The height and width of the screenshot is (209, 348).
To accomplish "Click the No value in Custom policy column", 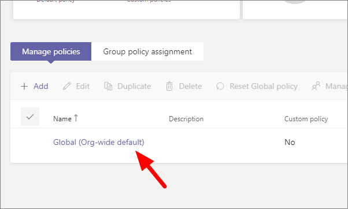I will (290, 142).
